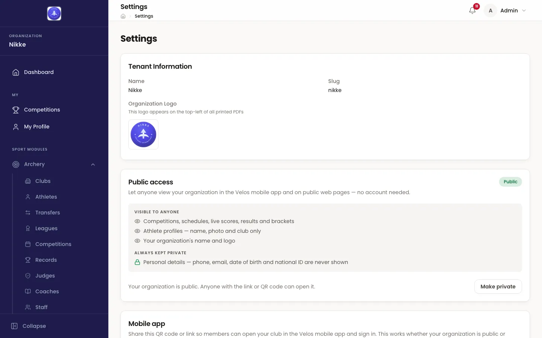Click the organization logo thumbnail

[x=143, y=134]
